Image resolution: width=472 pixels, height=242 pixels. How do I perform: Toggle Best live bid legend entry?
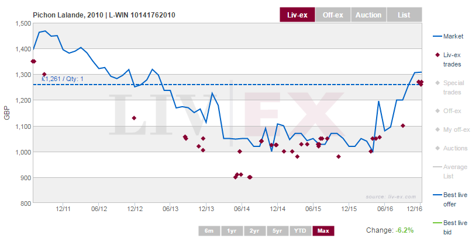click(x=450, y=227)
